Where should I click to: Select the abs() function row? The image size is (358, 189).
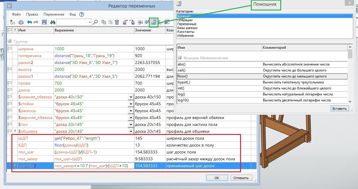pos(262,64)
